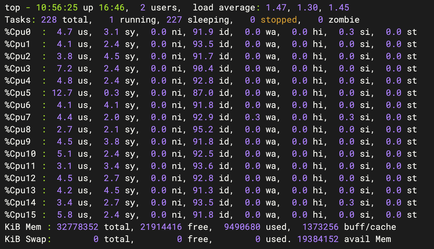Image resolution: width=434 pixels, height=249 pixels.
Task: Select %Cpu1 user value 4.1
Action: click(65, 44)
